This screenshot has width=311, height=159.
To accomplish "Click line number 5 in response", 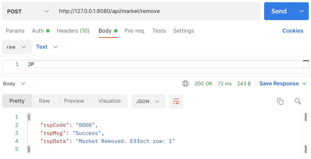I will click(x=17, y=149).
